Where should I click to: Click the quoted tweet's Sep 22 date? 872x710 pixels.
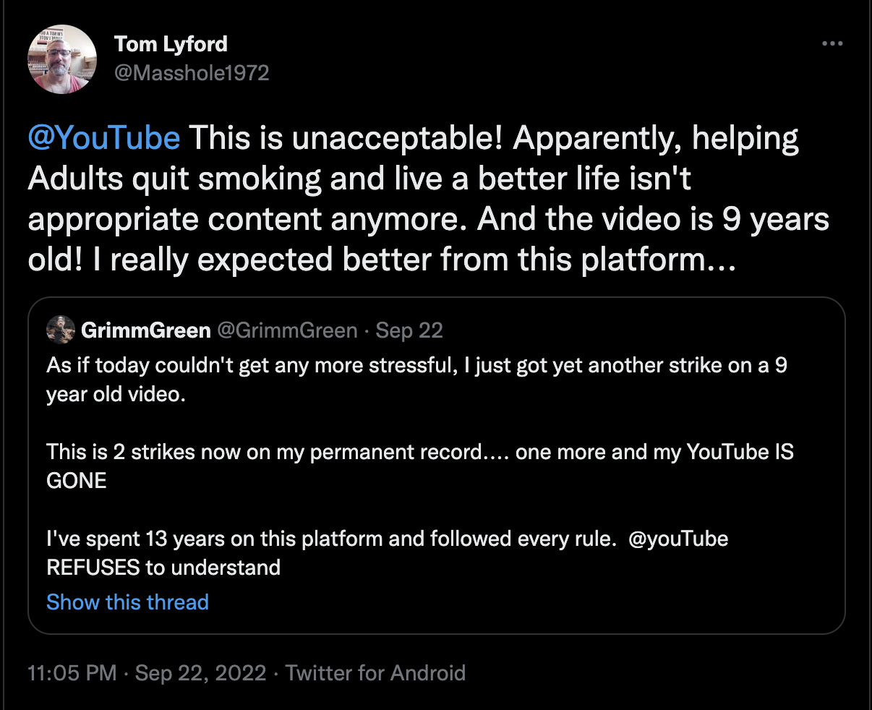[409, 330]
